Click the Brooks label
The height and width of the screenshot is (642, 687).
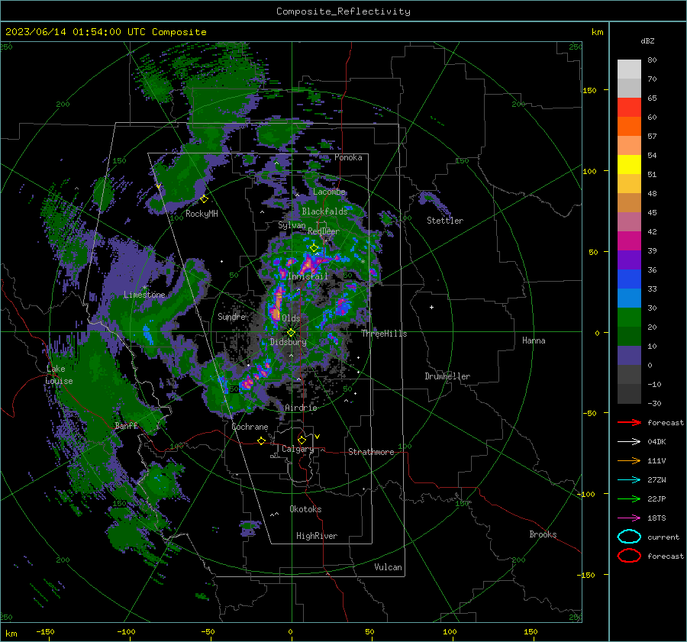point(543,534)
